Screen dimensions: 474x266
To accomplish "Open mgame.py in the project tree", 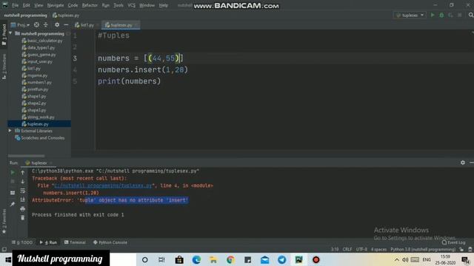I will tap(37, 75).
